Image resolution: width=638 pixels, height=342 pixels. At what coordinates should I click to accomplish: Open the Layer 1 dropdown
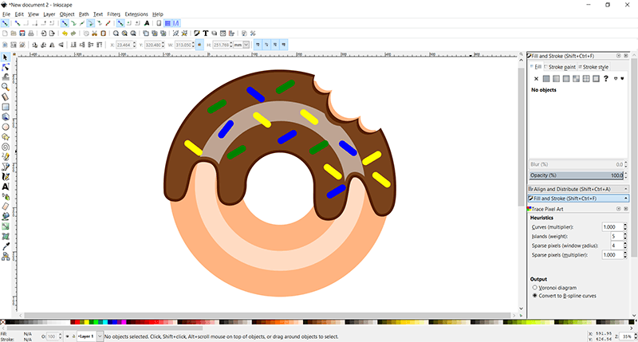click(100, 336)
